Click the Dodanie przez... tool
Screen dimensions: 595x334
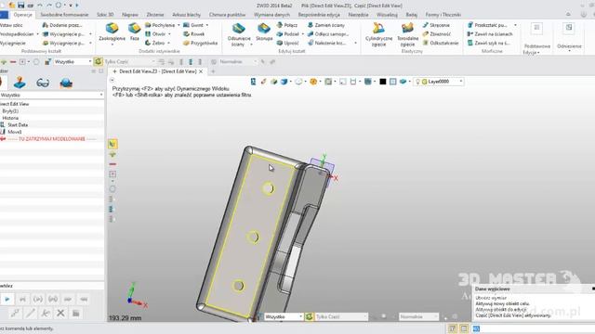(x=62, y=25)
